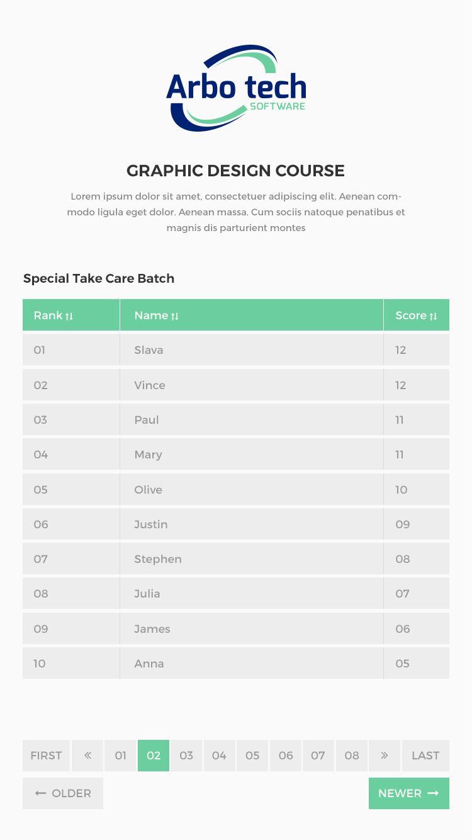
Task: Go back with double left chevron
Action: coord(87,756)
